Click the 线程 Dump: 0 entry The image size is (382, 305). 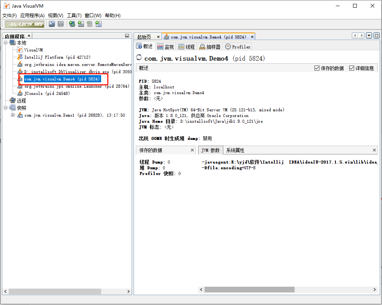pos(155,162)
